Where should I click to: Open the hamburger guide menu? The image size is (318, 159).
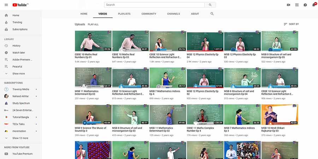(6, 5)
